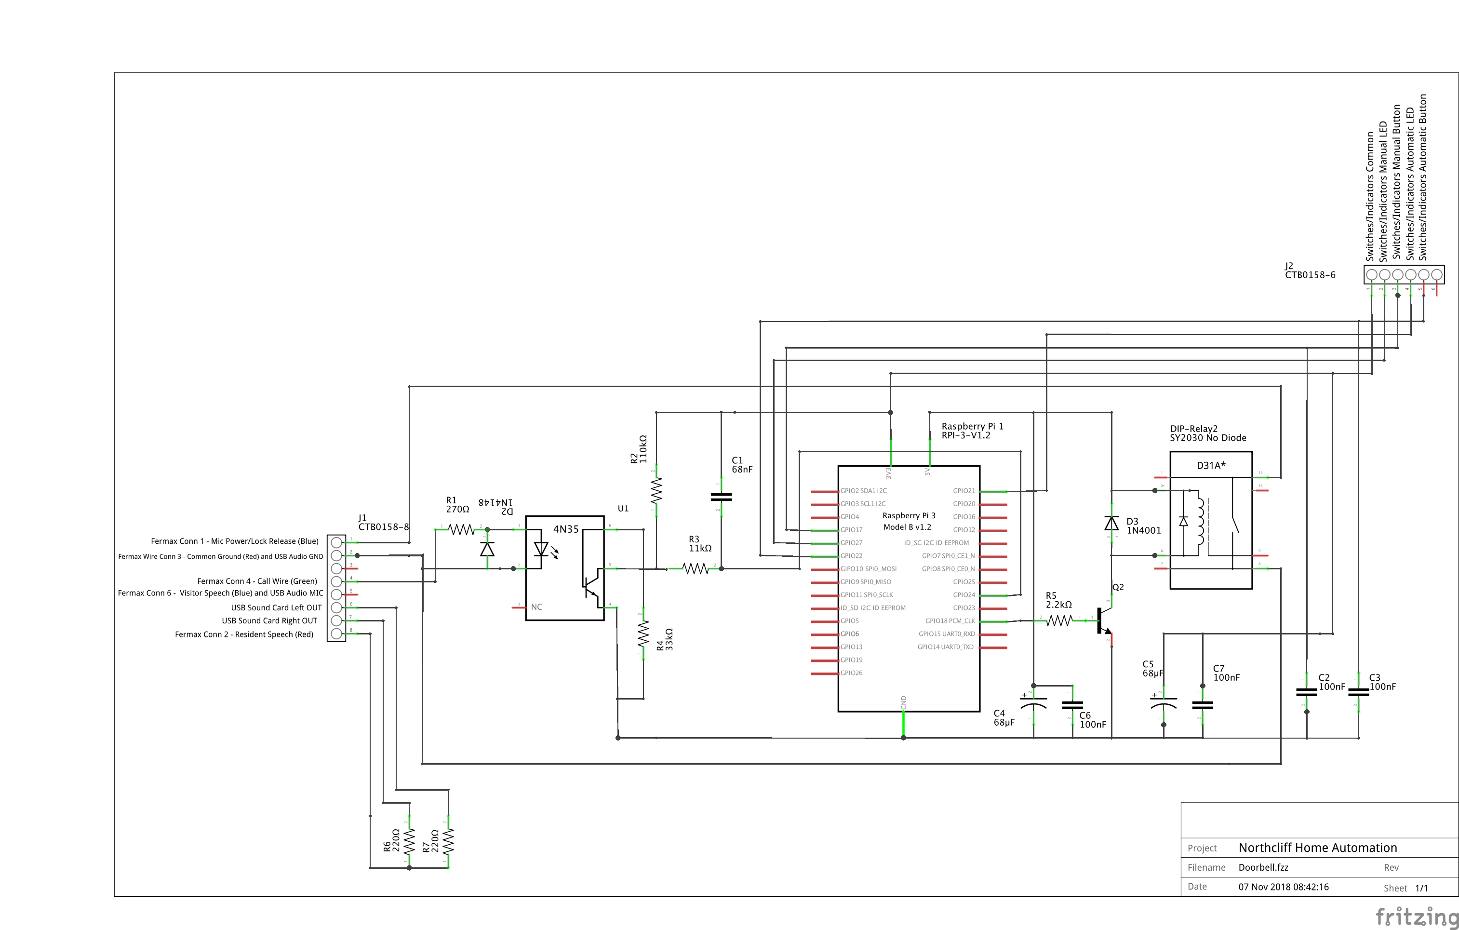
Task: Click the C2 100nF capacitor symbol
Action: (1306, 692)
